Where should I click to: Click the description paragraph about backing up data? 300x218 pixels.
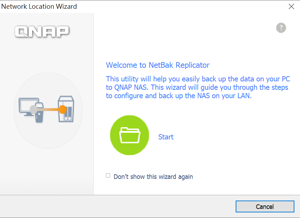[x=198, y=87]
